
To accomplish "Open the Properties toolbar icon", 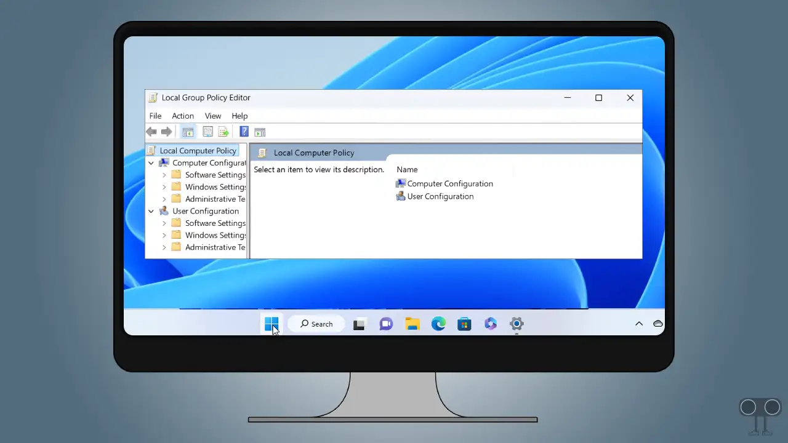I will click(x=208, y=132).
